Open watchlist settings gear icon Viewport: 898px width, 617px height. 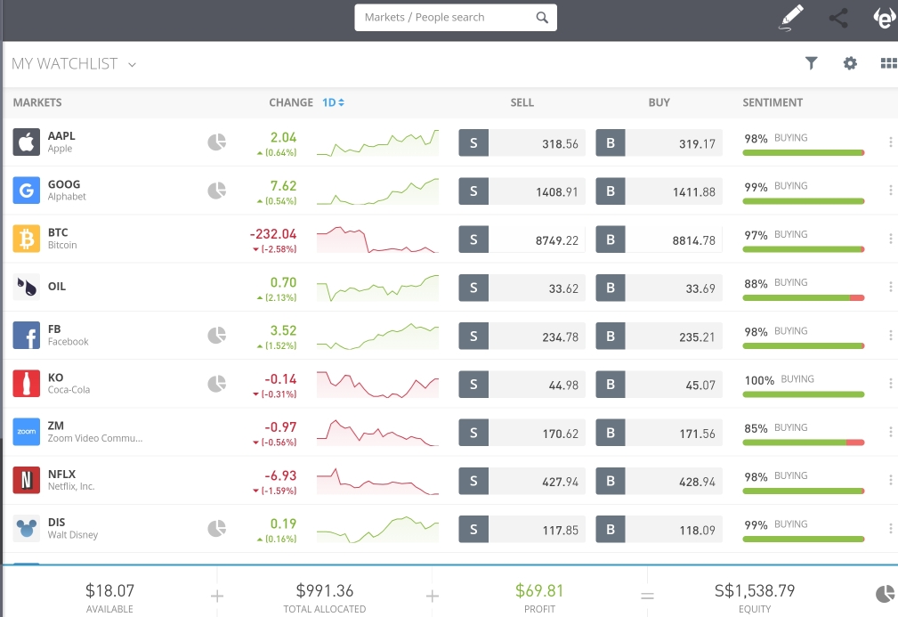850,63
